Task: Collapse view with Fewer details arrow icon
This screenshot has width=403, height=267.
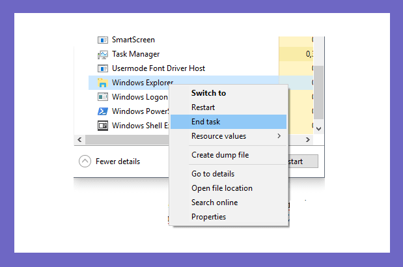Action: [85, 162]
